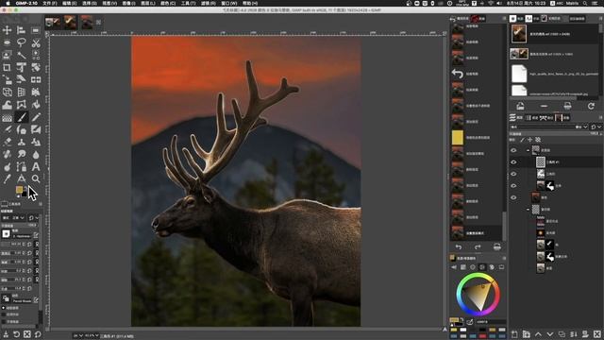Select the Bucket Fill tool

pos(36,105)
